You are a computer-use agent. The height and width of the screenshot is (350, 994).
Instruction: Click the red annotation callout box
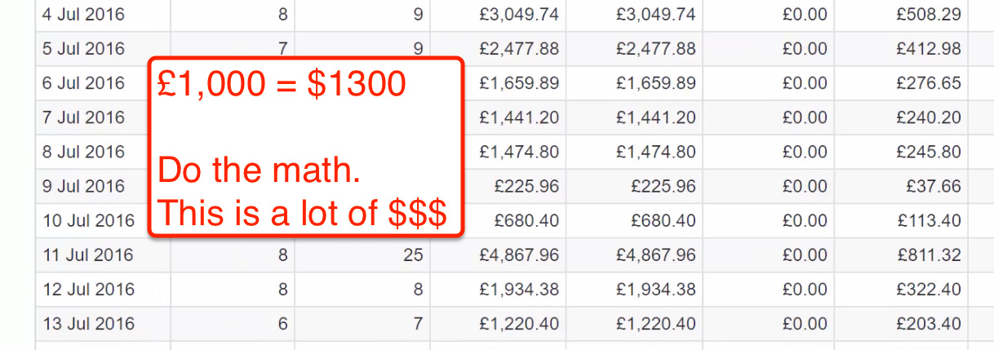[306, 148]
